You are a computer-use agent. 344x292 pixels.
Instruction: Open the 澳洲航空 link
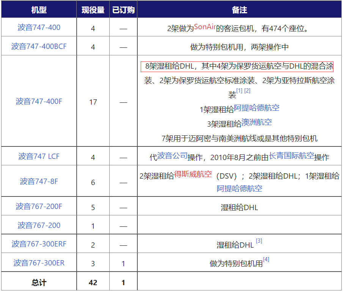(x=257, y=122)
